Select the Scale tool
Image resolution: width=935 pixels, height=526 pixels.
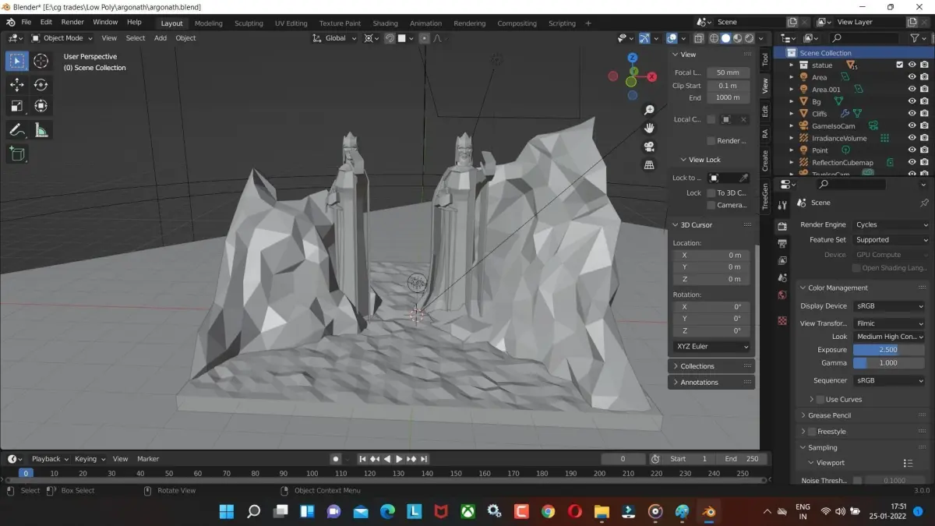click(x=16, y=106)
